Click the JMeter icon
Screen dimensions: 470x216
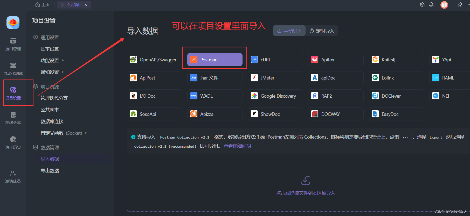pos(254,78)
